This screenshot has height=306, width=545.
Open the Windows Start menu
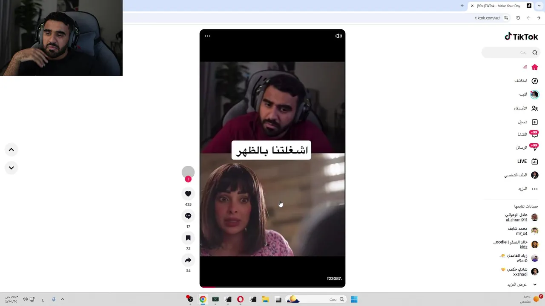click(354, 300)
